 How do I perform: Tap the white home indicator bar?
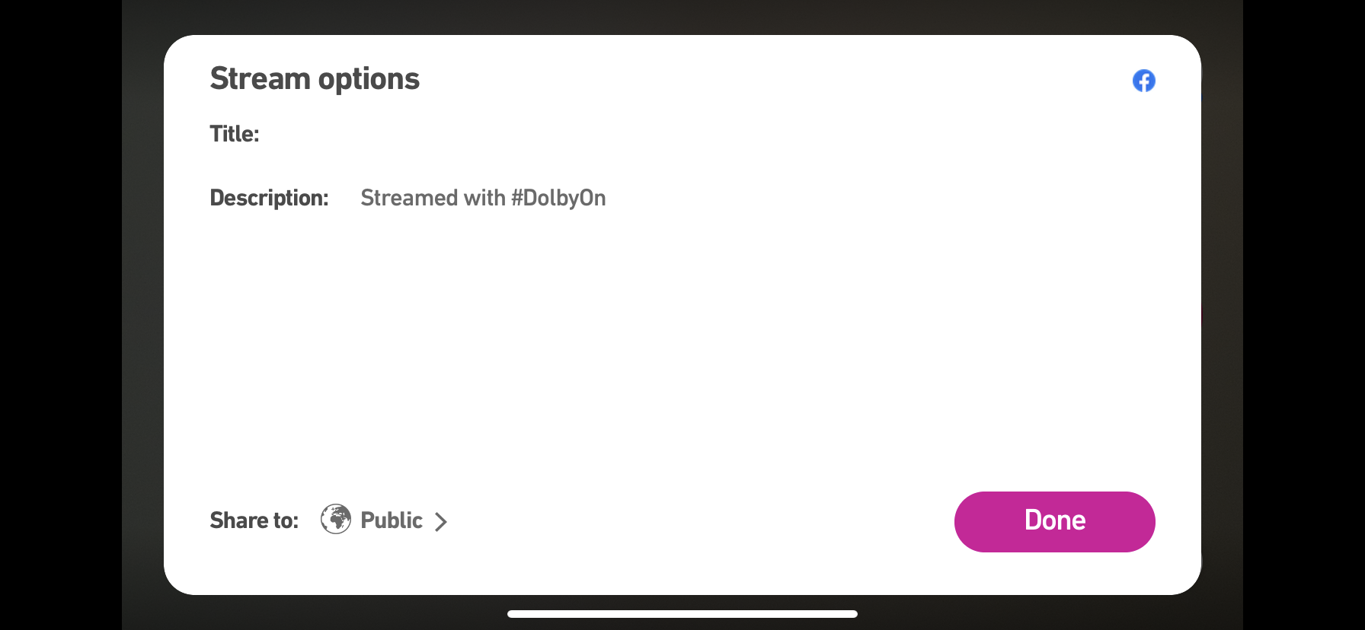[x=682, y=614]
